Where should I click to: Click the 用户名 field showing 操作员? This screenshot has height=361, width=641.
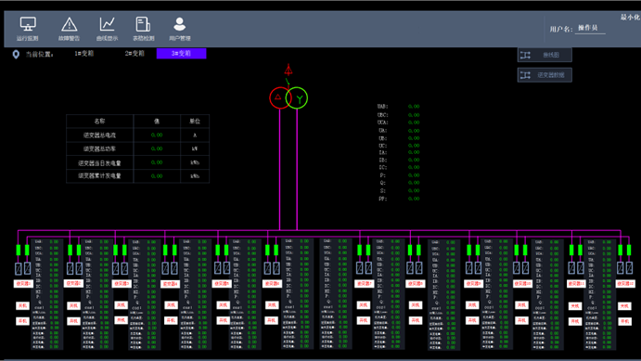pyautogui.click(x=590, y=28)
